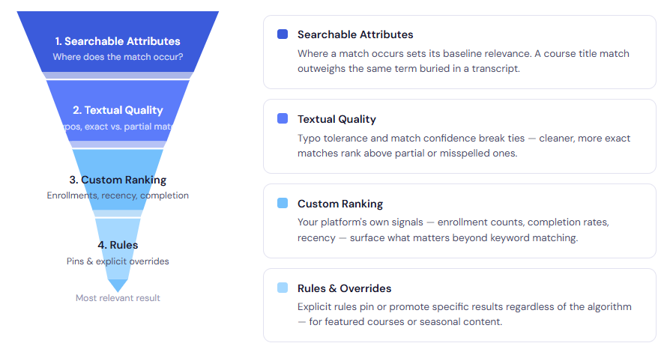The width and height of the screenshot is (667, 355).
Task: Click the Textual Quality card's blue swatch
Action: (283, 119)
